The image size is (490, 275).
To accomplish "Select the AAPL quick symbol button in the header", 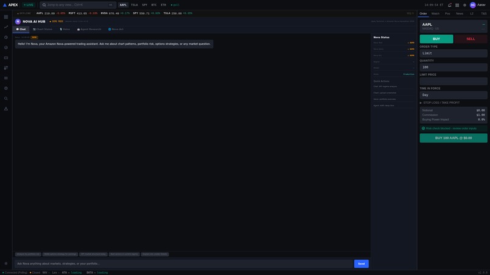I will (123, 5).
